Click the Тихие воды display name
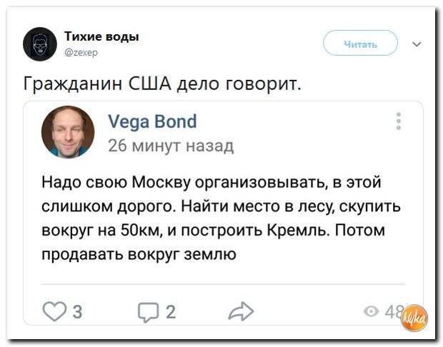Viewport: 443px width, 347px height. pos(101,36)
